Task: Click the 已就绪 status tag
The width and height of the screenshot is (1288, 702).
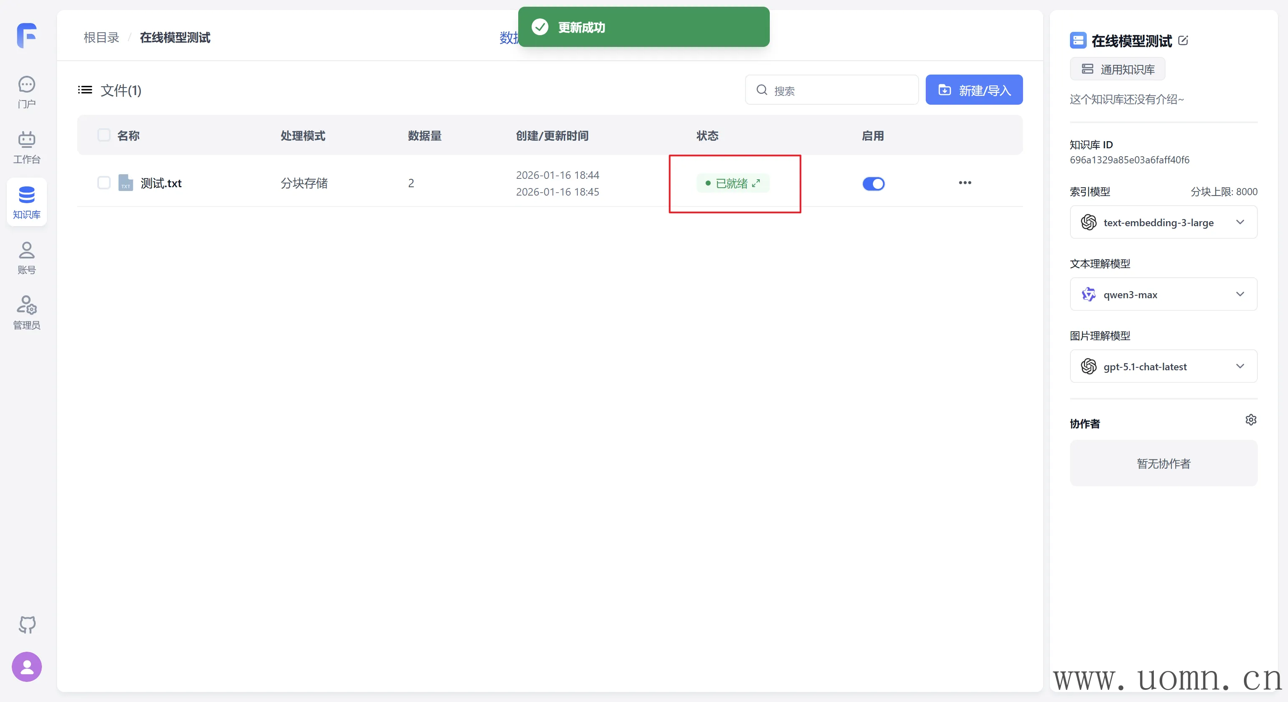Action: coord(732,183)
